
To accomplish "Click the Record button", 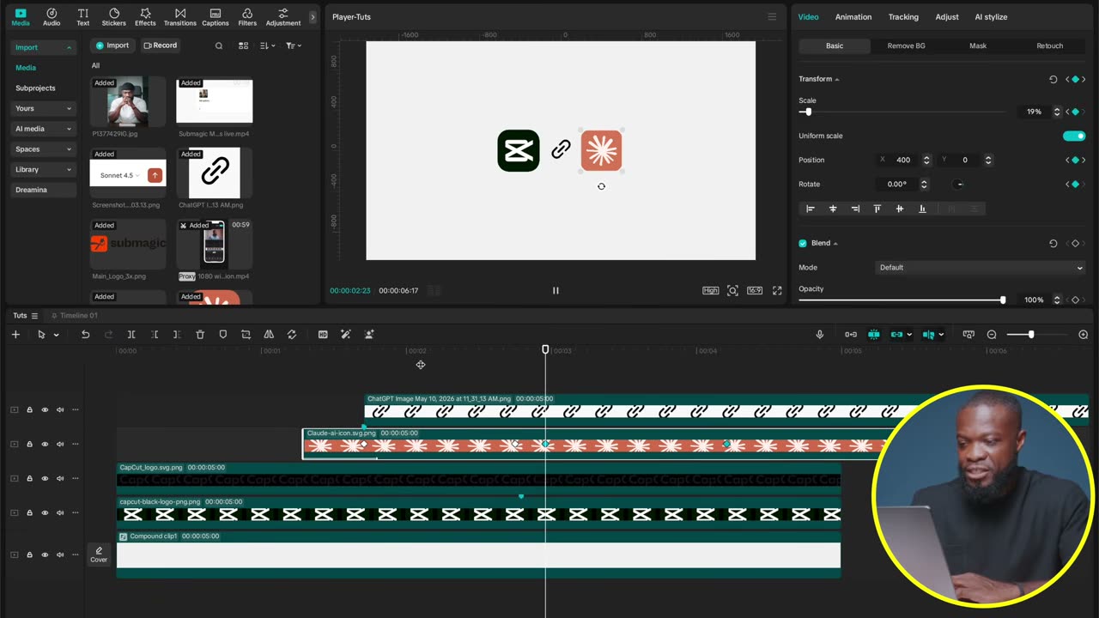I will (x=161, y=45).
